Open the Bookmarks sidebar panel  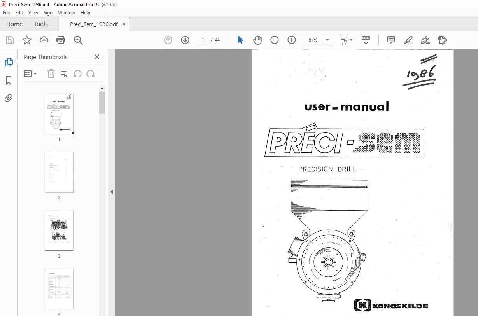[9, 80]
